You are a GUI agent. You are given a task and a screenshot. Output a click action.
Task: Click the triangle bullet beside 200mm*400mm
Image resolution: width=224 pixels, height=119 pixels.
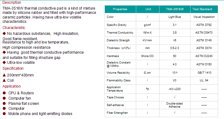click(4, 75)
